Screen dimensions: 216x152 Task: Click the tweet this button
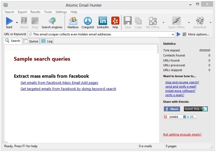(196, 109)
